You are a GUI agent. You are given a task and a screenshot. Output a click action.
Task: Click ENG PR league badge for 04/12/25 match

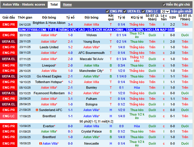pos(9,24)
